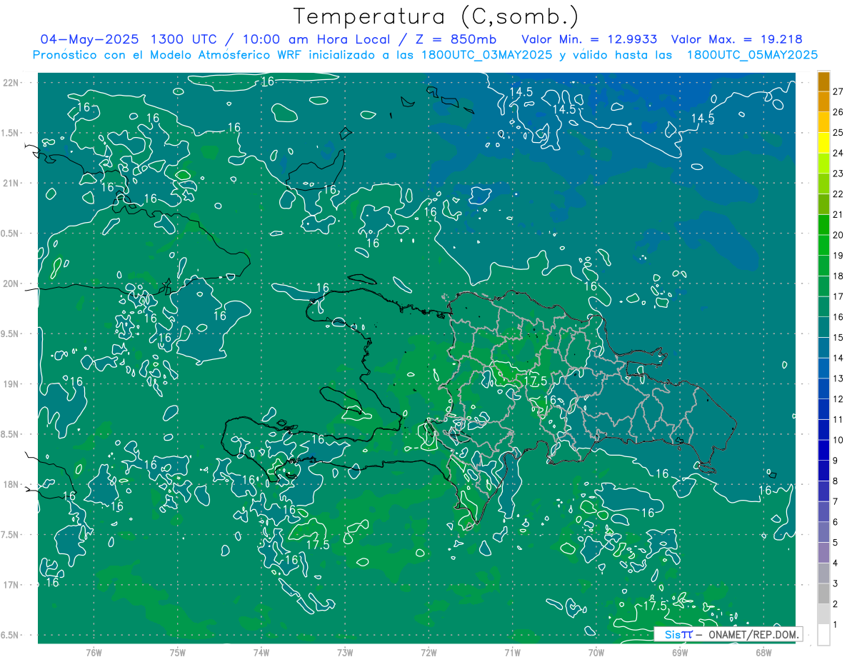This screenshot has height=662, width=857.
Task: Click the color scale label 9
Action: tap(836, 461)
